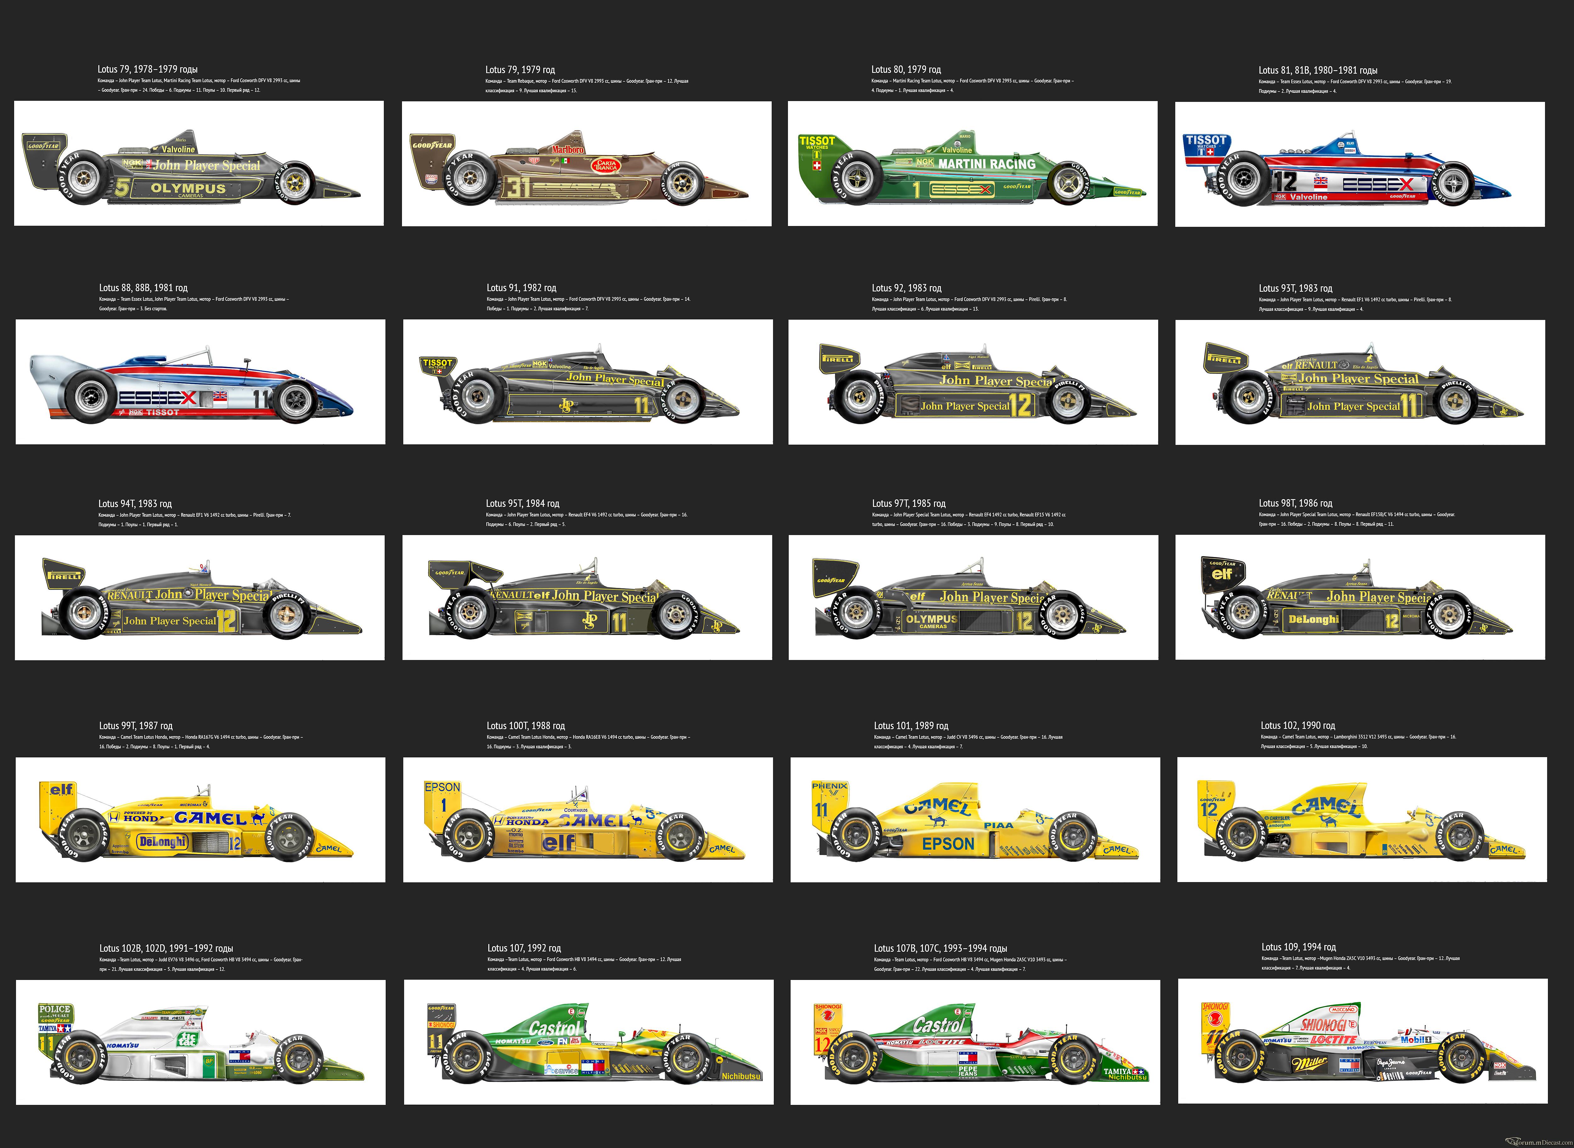1574x1148 pixels.
Task: Click the title 'Lotus 107B, 107C, 1993–1994 годы'
Action: pyautogui.click(x=940, y=948)
